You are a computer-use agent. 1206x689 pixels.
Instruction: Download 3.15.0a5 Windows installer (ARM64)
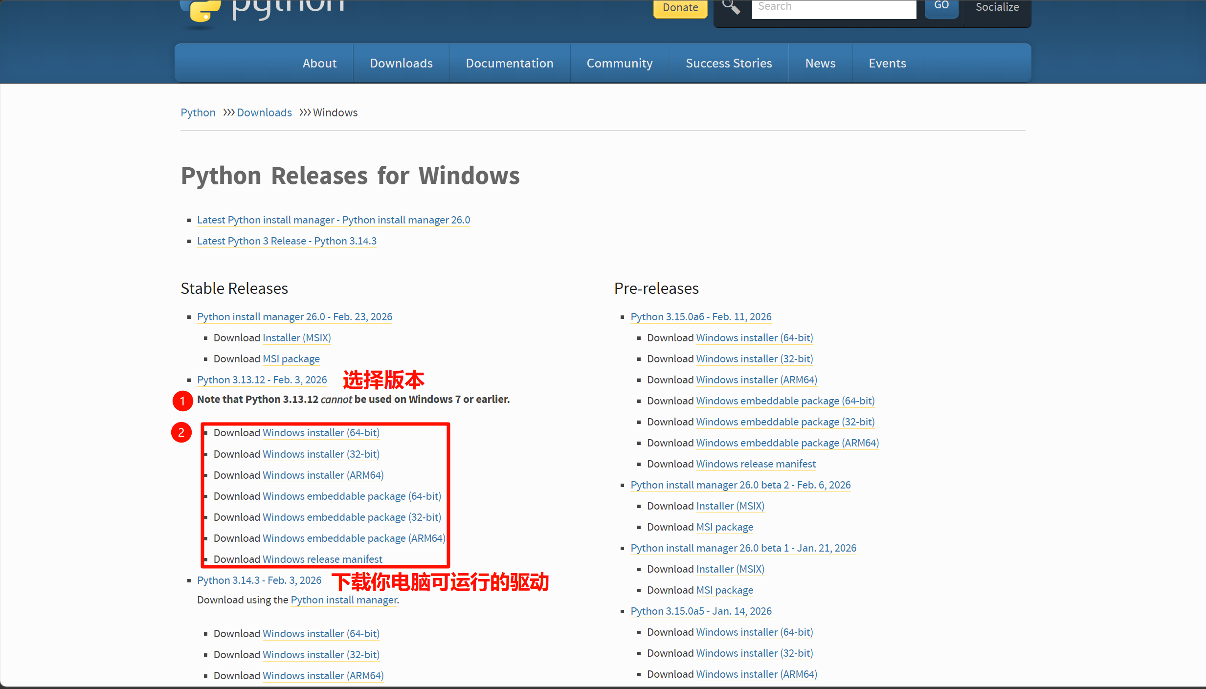click(x=756, y=674)
